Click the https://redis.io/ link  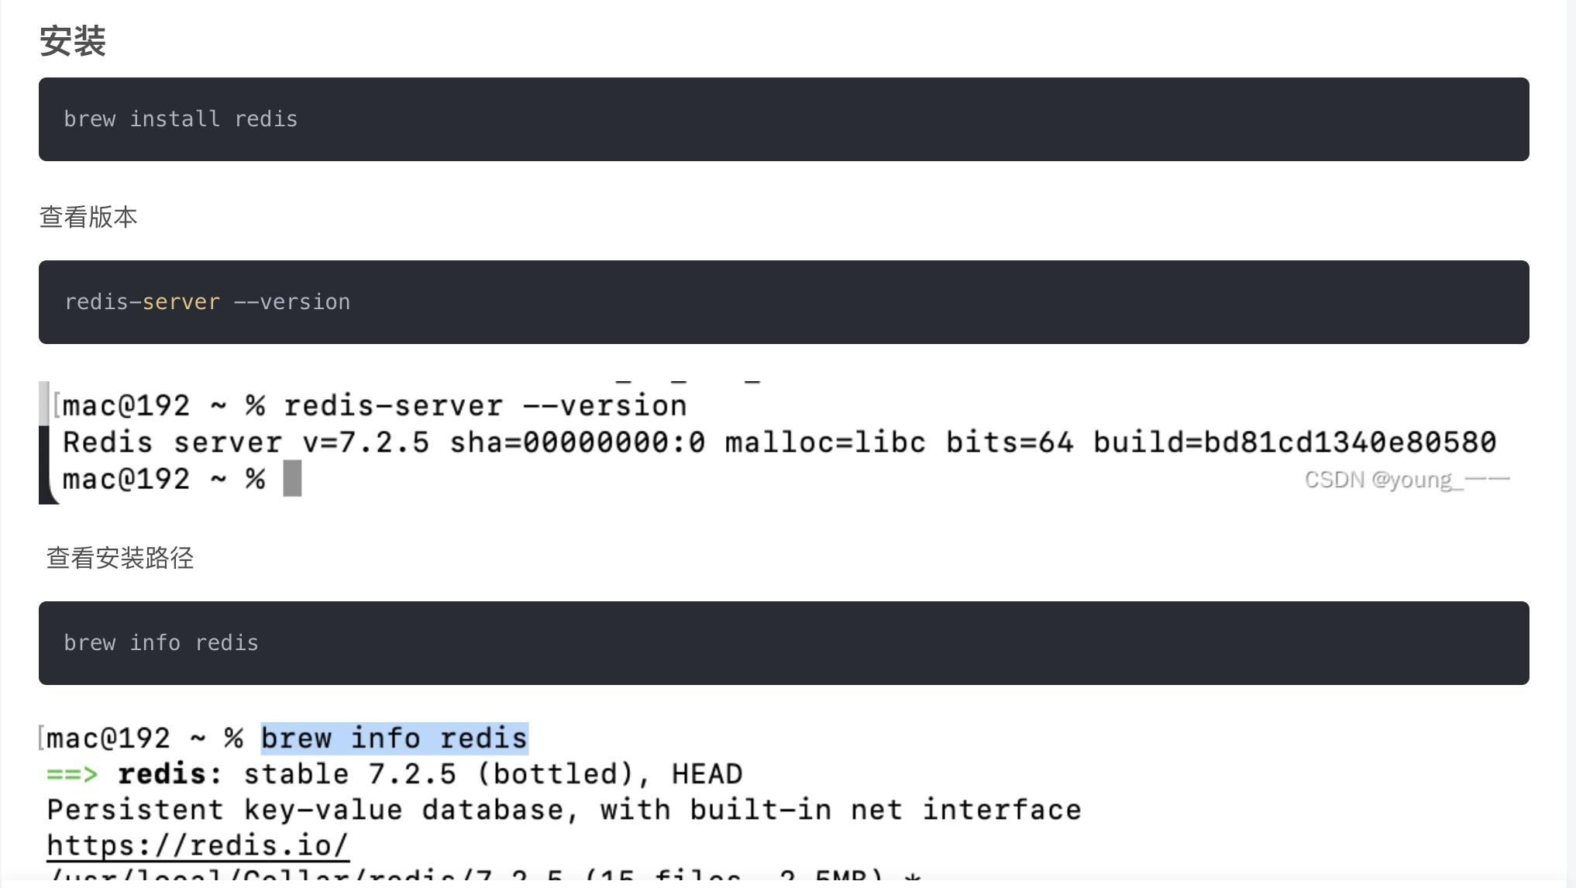click(198, 845)
